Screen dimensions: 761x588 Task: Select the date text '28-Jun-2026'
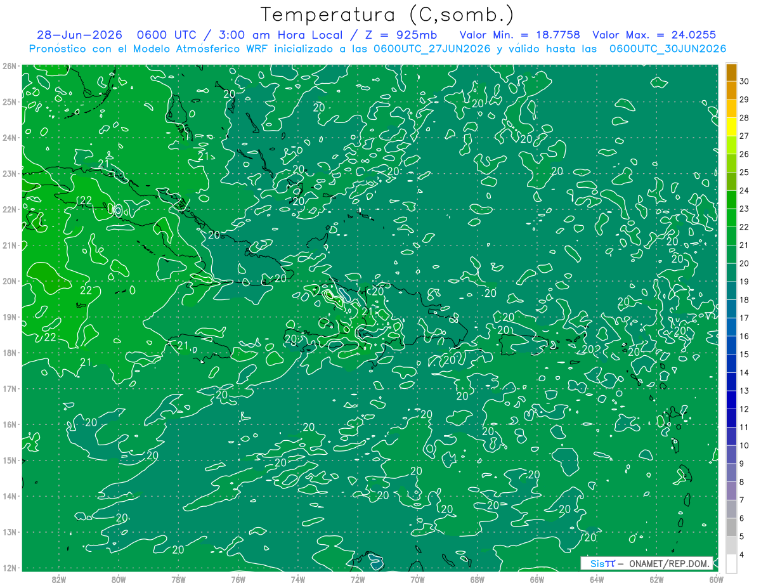[x=79, y=35]
